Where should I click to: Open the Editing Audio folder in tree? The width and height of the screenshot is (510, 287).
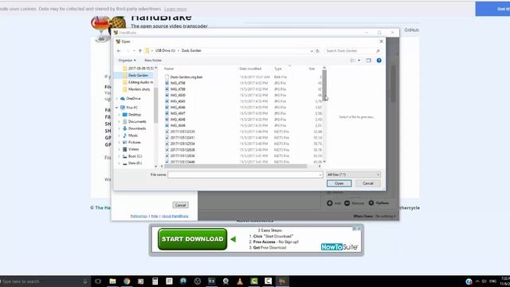point(140,82)
